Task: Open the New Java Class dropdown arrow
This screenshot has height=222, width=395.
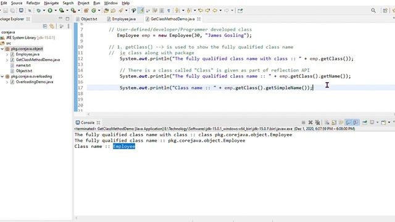Action: 99,10
